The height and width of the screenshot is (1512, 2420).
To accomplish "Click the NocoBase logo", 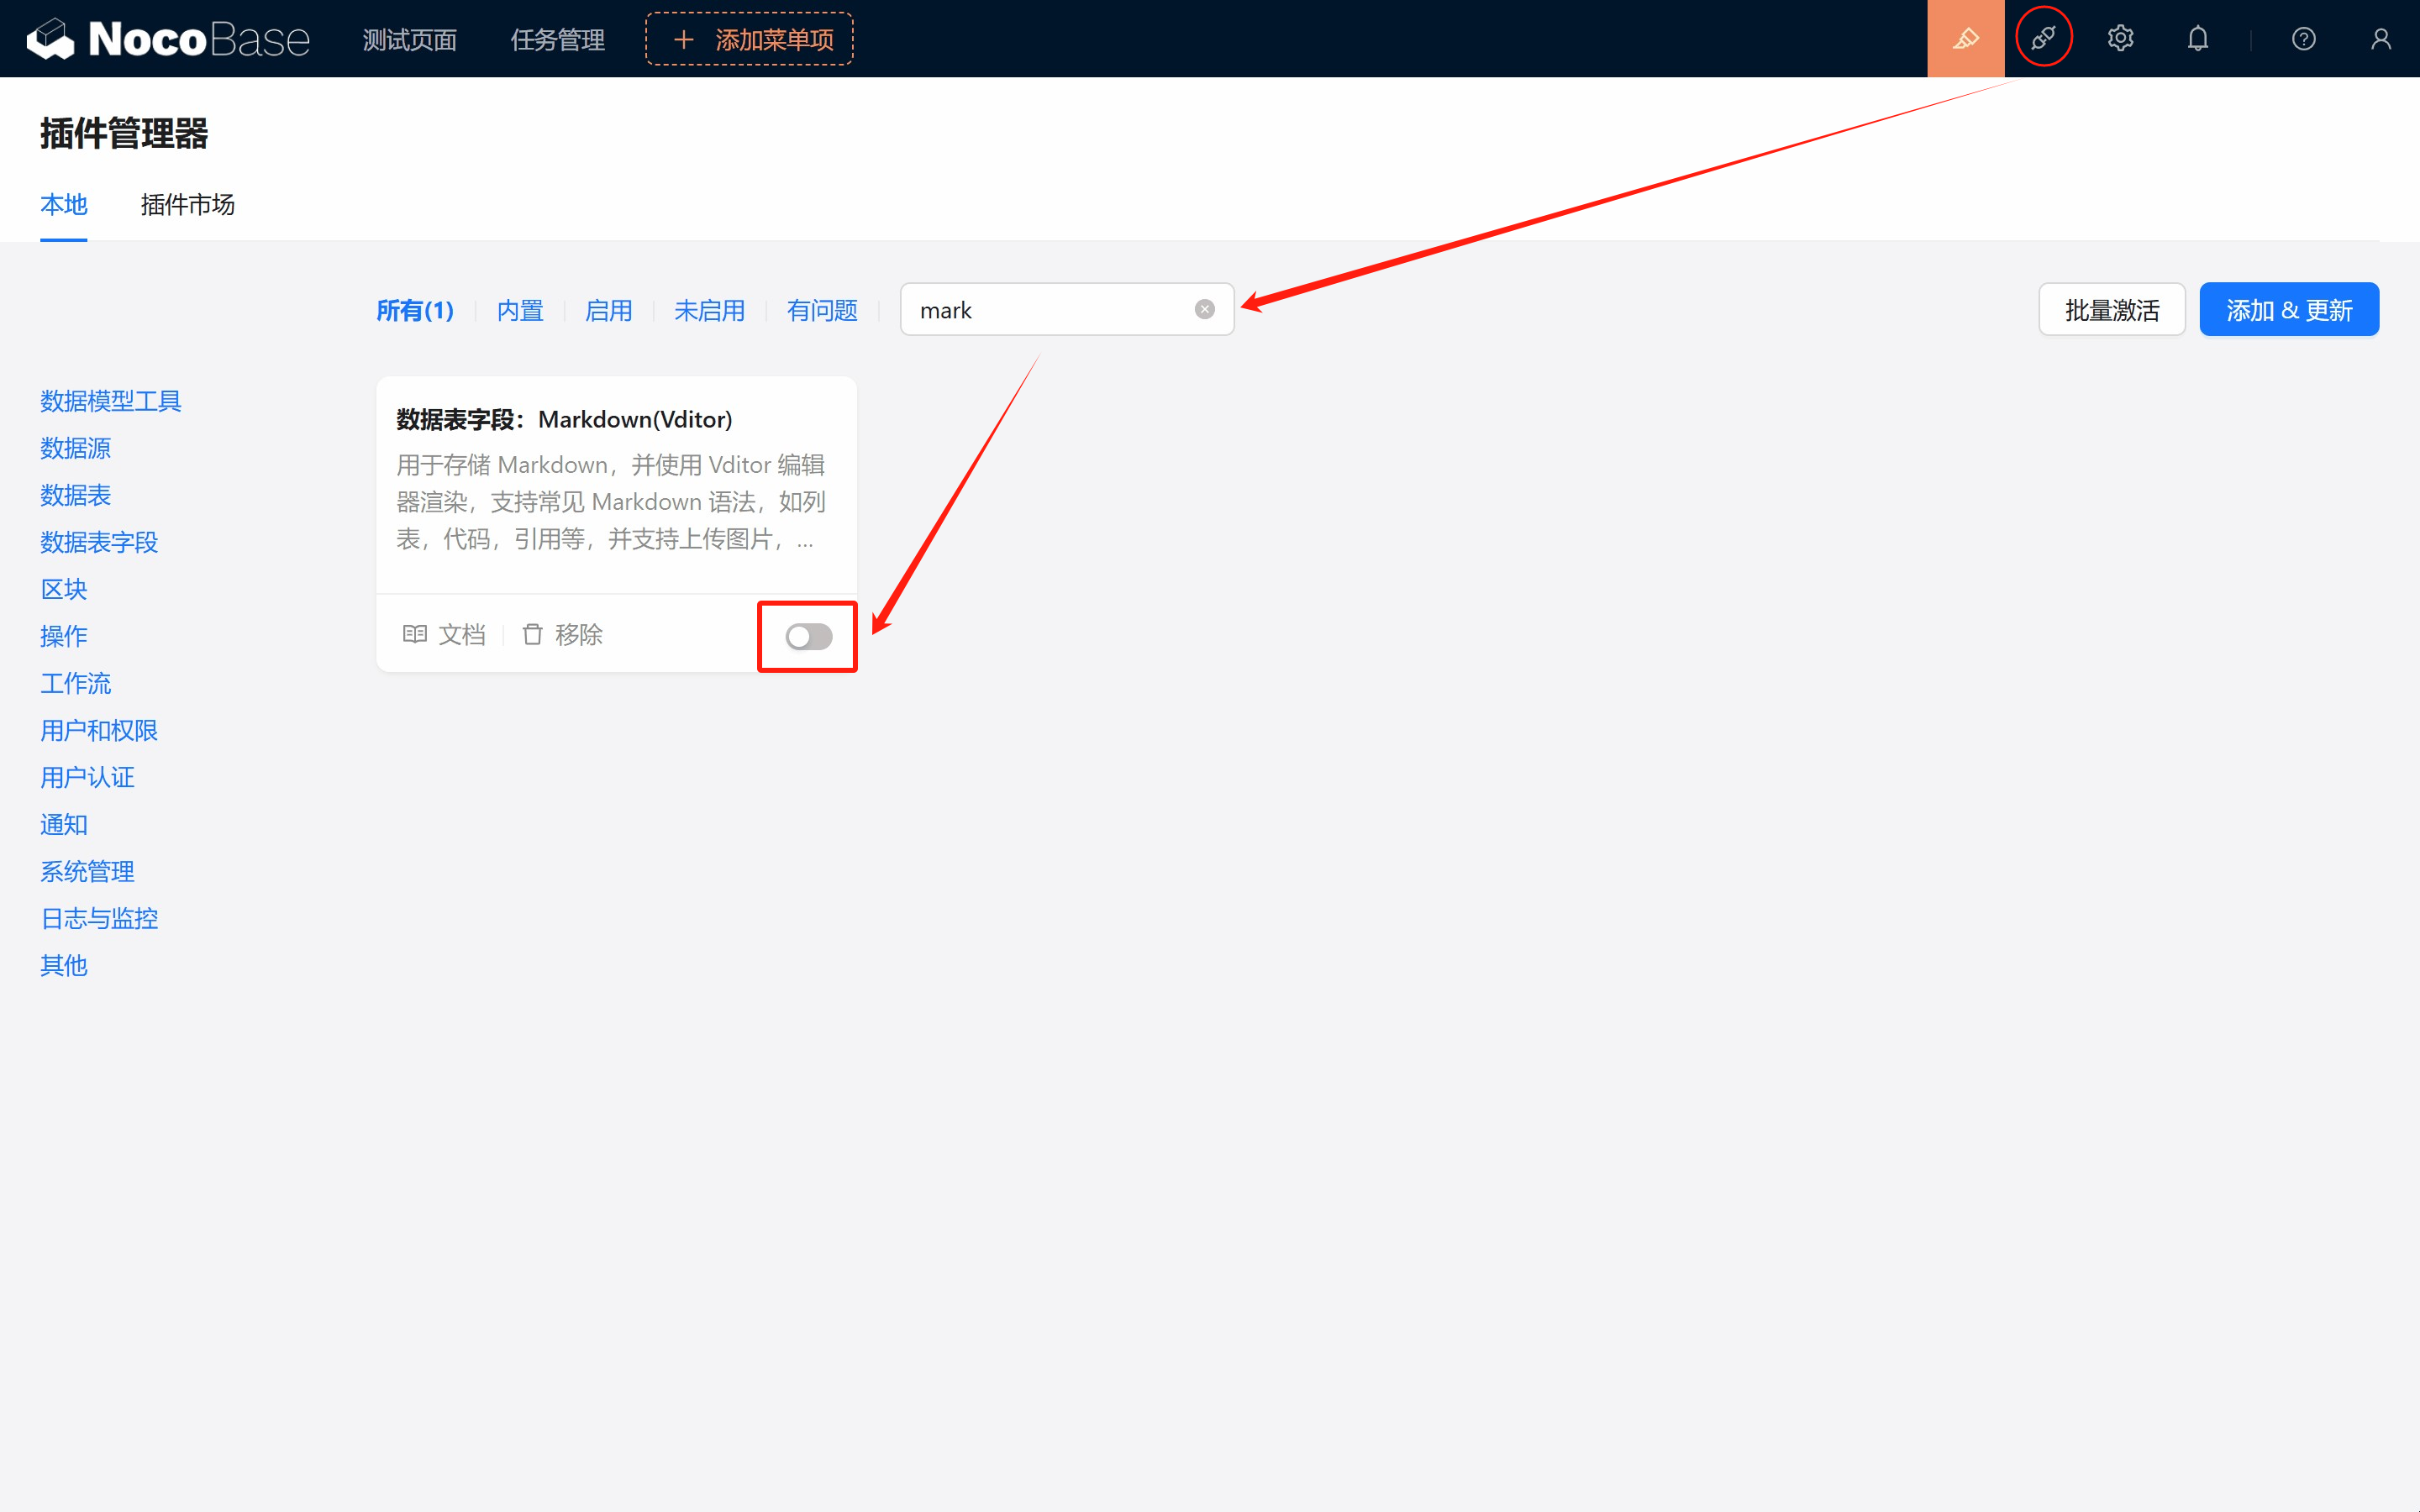I will 168,39.
